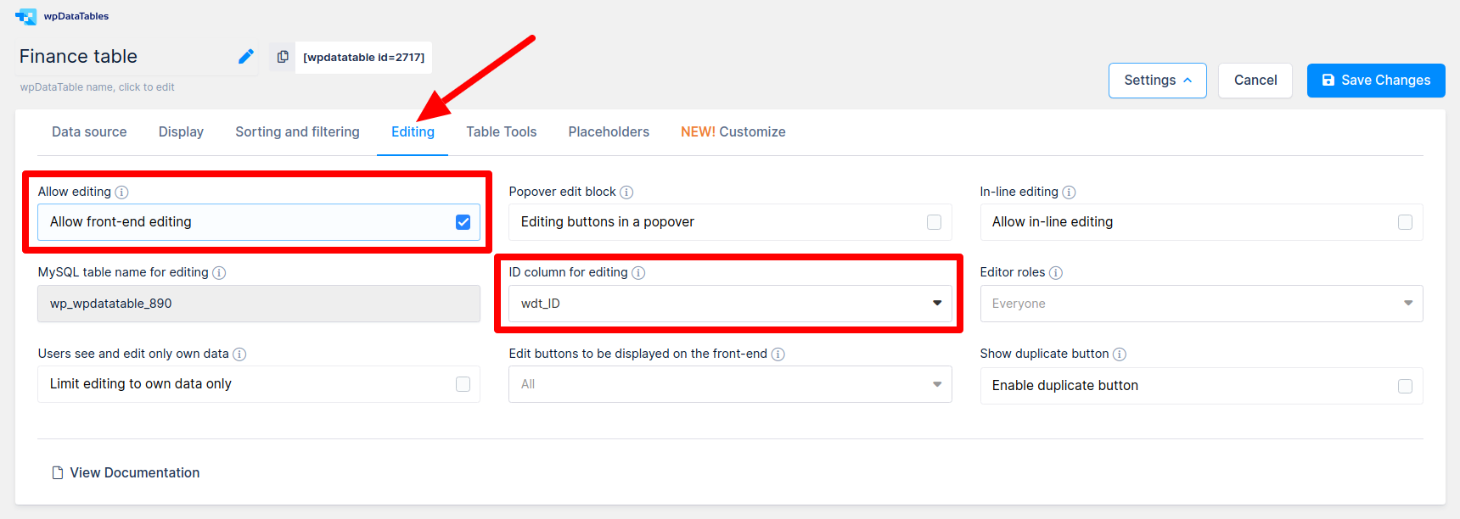Click the Save Changes button
1460x519 pixels.
[x=1375, y=80]
